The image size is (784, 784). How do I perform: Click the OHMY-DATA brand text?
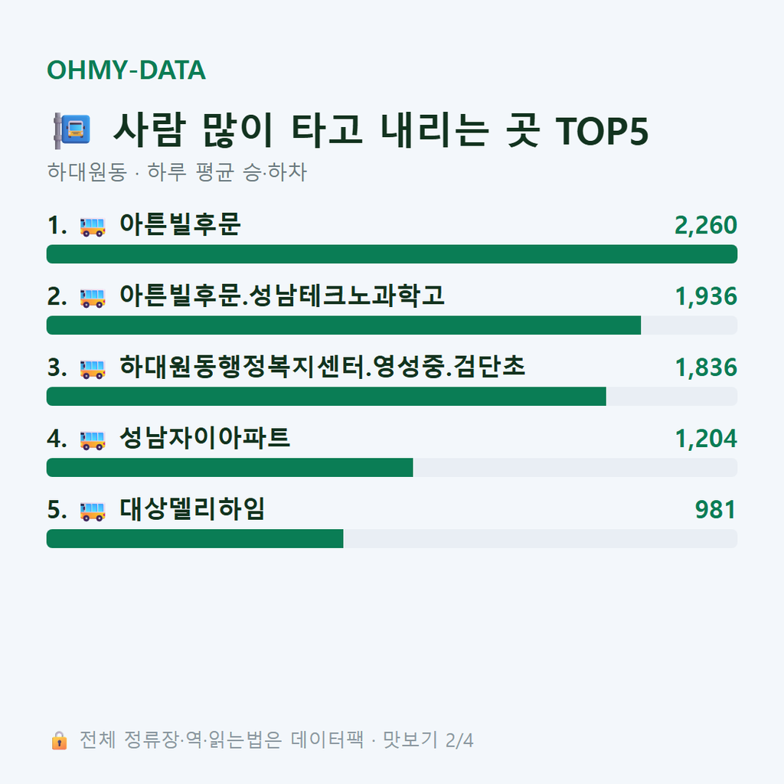point(126,70)
